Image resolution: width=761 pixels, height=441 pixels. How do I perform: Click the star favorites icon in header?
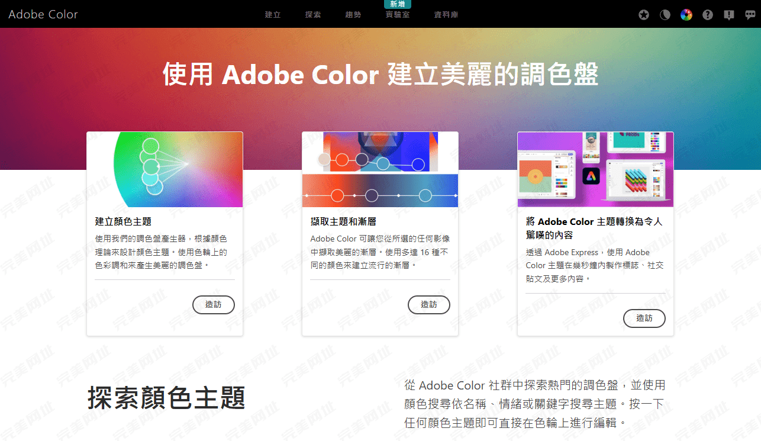coord(644,15)
